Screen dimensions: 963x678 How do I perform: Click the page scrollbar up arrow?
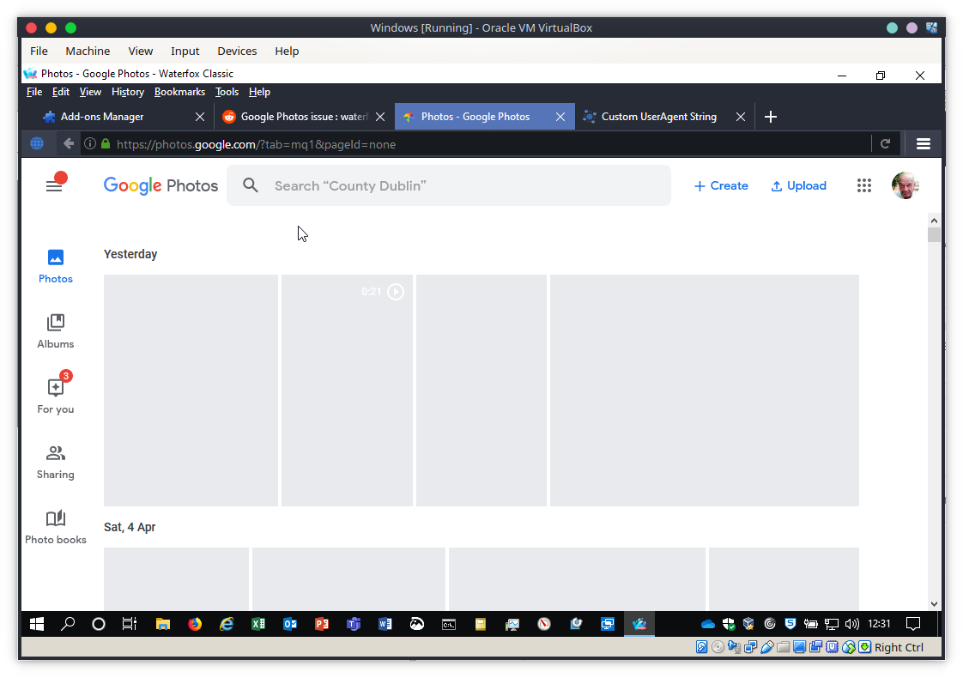tap(934, 220)
